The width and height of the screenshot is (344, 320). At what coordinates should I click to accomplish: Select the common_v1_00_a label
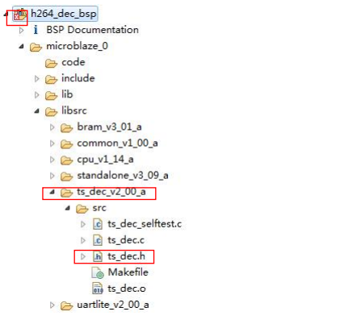[x=117, y=143]
